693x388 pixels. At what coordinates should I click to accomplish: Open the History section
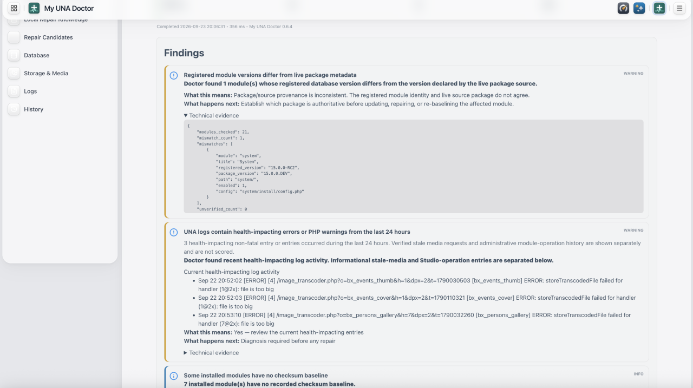click(x=34, y=109)
